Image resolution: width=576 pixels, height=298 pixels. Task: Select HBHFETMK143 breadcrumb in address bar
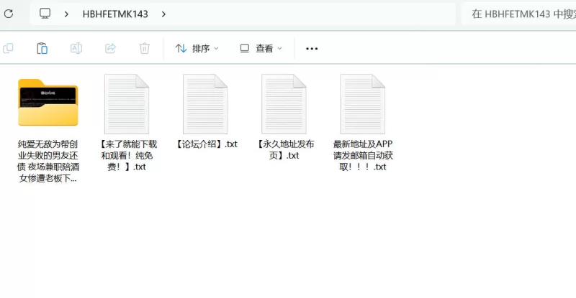click(x=115, y=14)
